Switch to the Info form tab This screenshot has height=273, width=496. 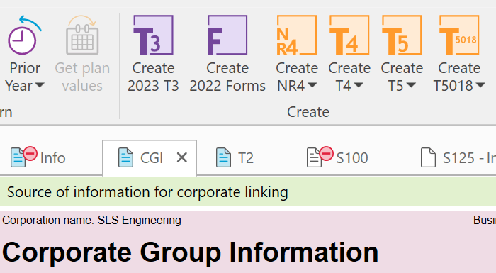pyautogui.click(x=38, y=157)
